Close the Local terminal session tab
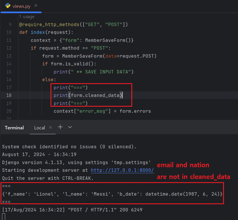Image resolution: width=238 pixels, height=220 pixels. (x=50, y=127)
